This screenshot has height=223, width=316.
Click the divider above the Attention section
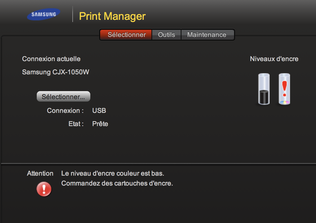click(158, 164)
